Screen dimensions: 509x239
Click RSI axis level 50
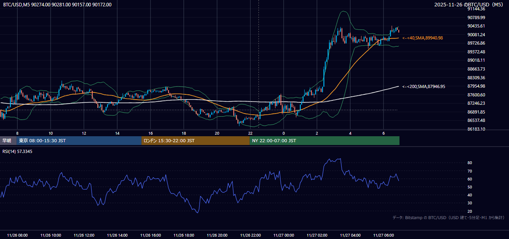tap(470, 187)
